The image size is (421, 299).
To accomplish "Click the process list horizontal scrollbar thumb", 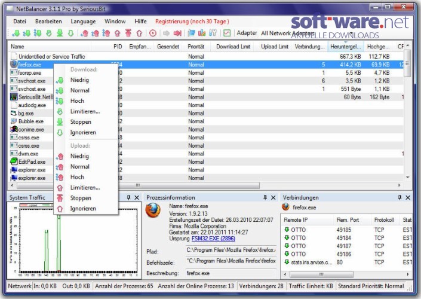I will click(x=138, y=185).
